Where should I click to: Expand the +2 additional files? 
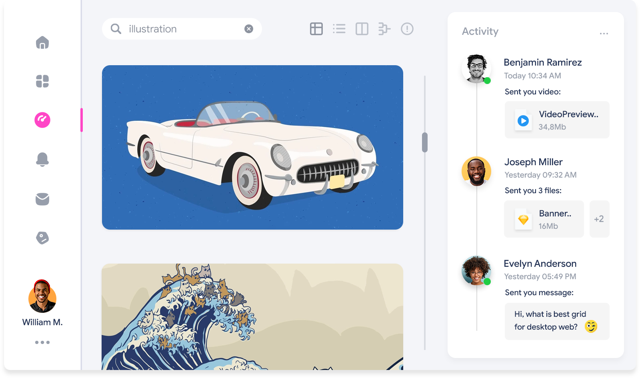[x=599, y=219]
